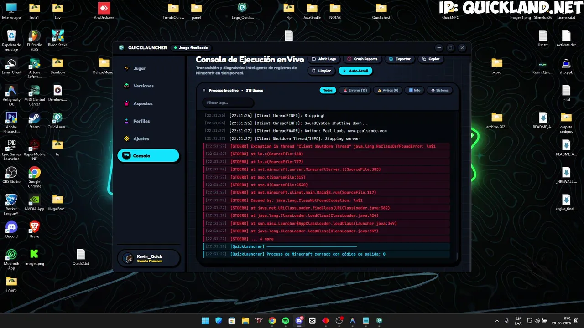Select the NVIDIA App desktop shortcut

(34, 202)
